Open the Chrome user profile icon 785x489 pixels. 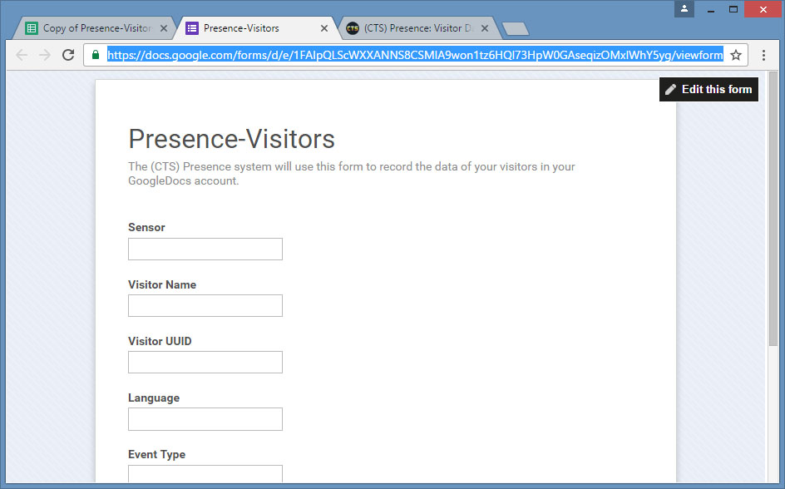(x=684, y=9)
